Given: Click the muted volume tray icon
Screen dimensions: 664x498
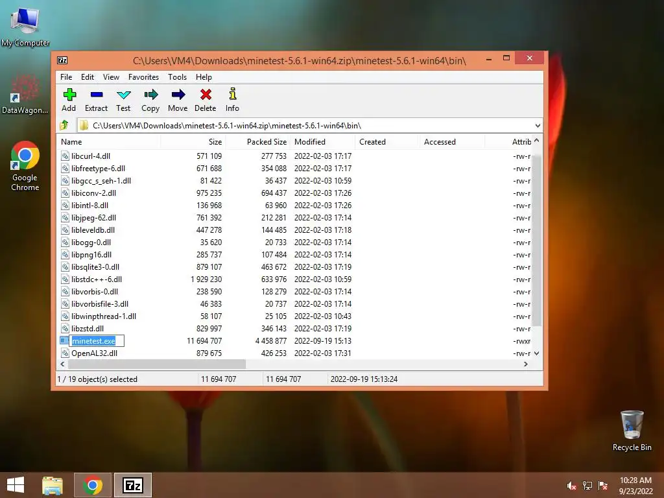Looking at the screenshot, I should click(x=571, y=486).
